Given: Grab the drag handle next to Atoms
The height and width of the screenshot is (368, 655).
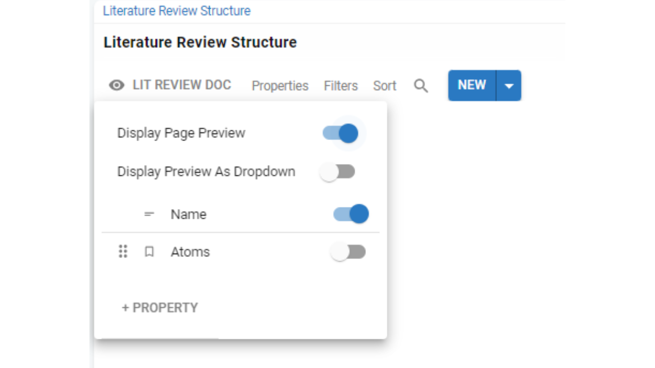Looking at the screenshot, I should (x=123, y=251).
